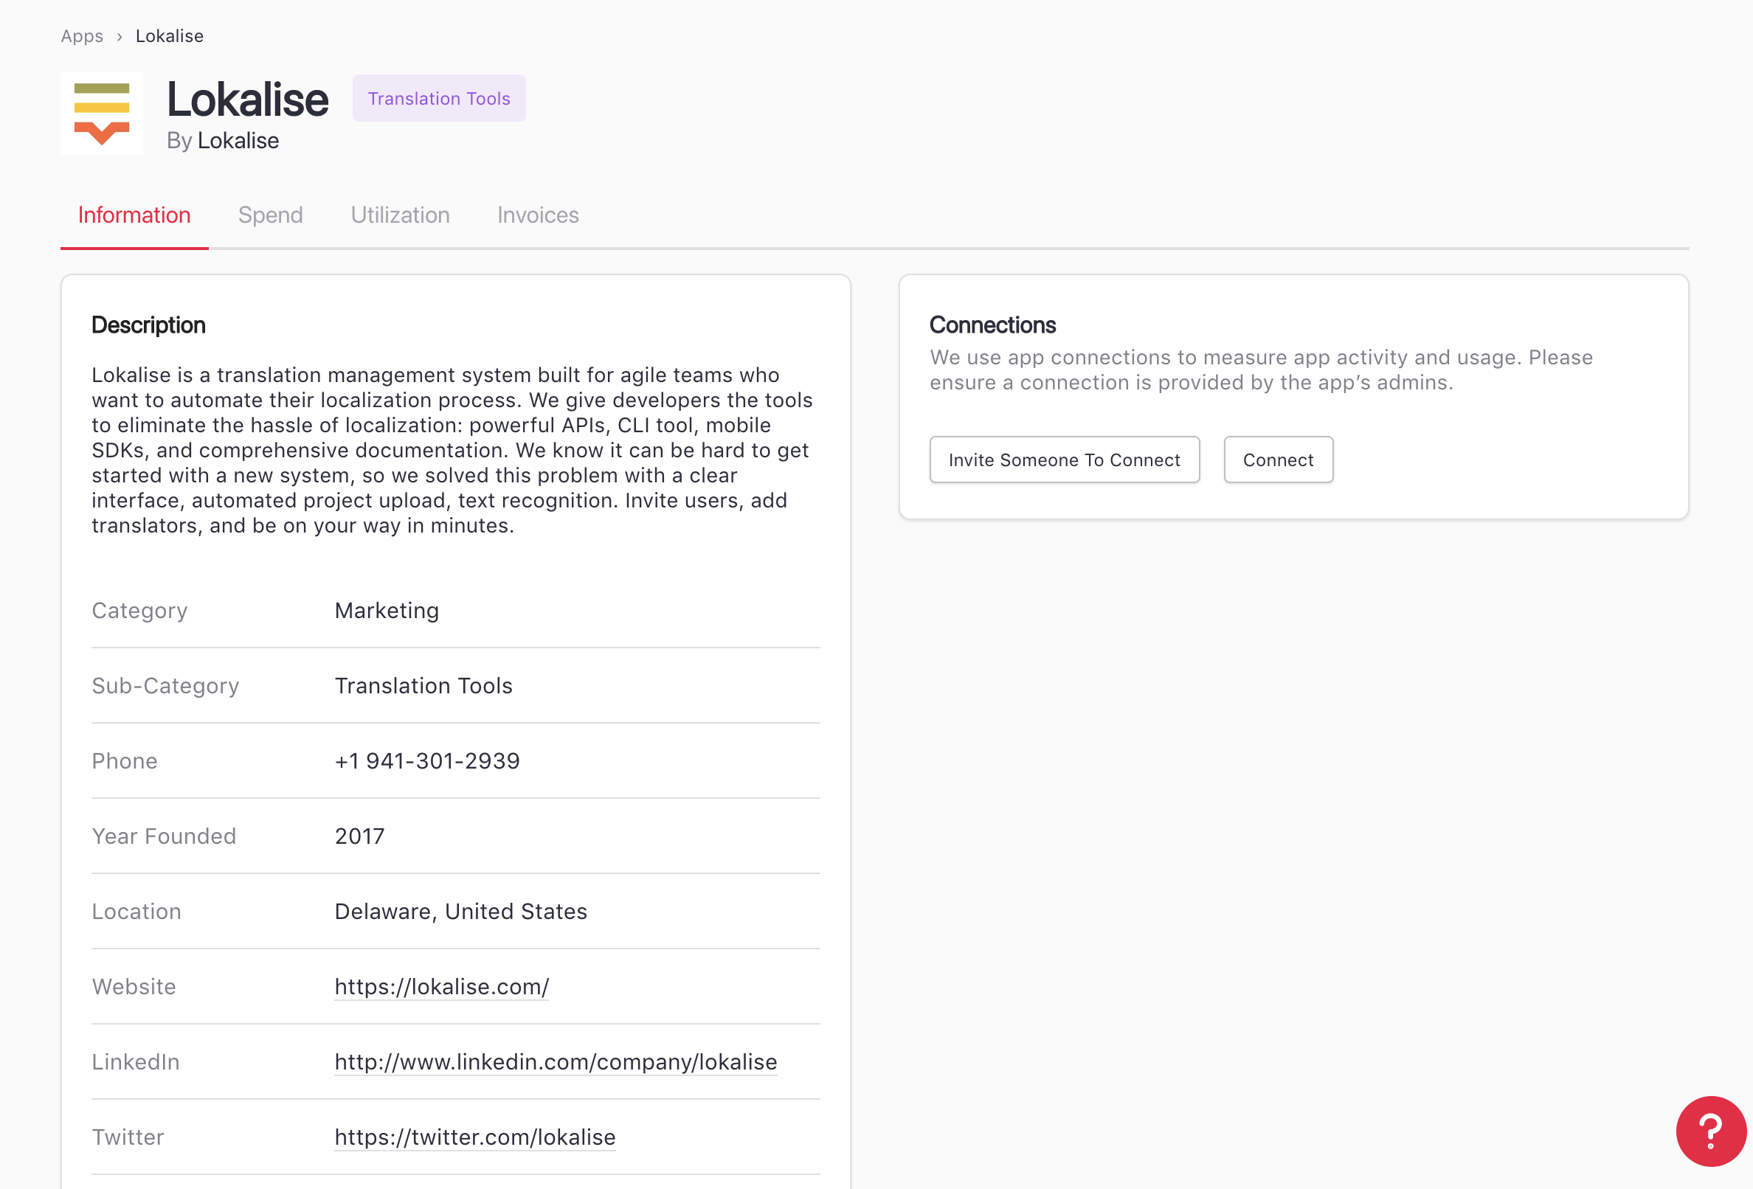Select the Translation Tools tag badge
The width and height of the screenshot is (1753, 1189).
pos(438,99)
